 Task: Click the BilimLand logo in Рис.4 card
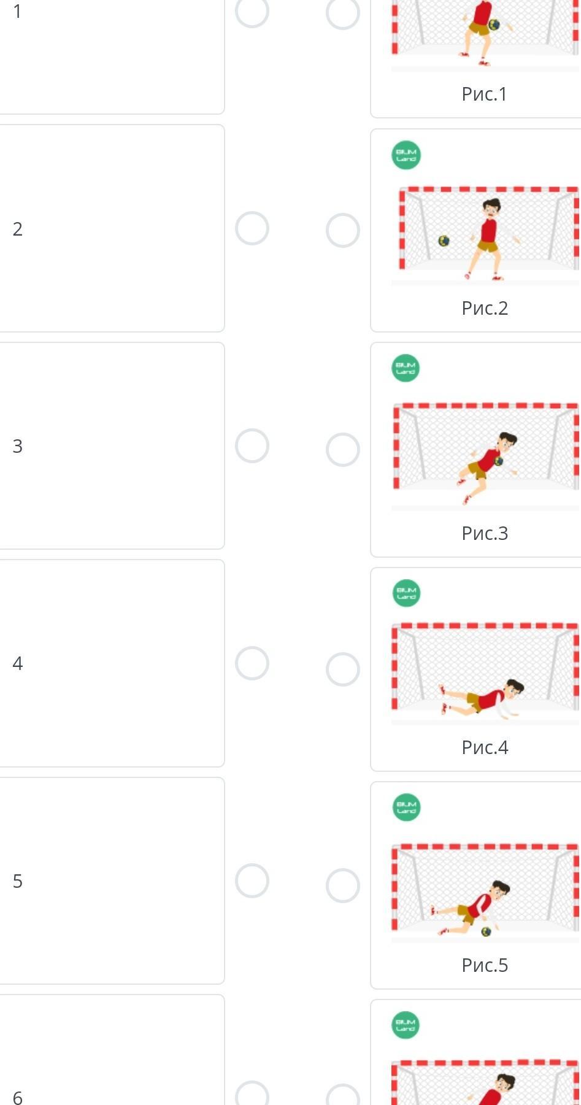tap(406, 593)
